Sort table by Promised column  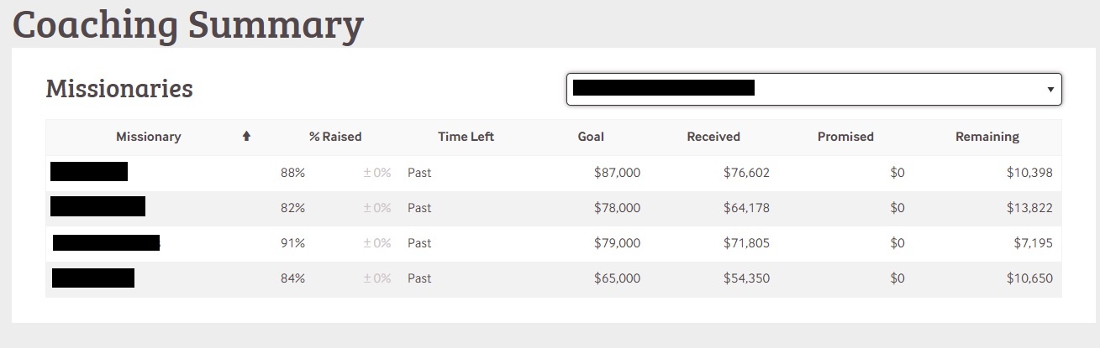[845, 137]
